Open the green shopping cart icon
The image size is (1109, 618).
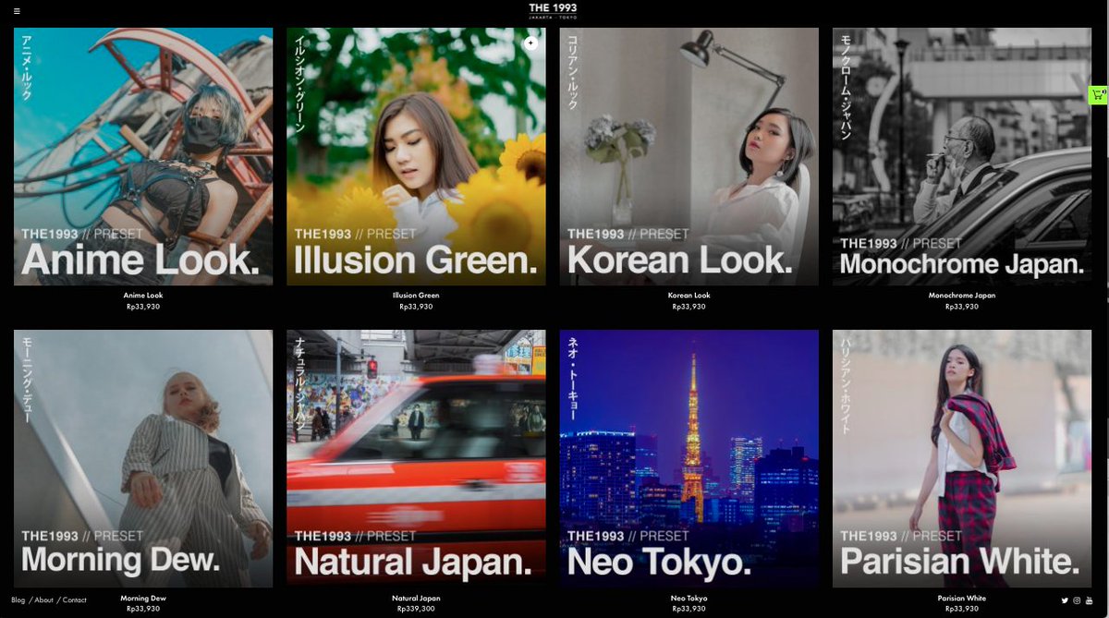(x=1098, y=94)
